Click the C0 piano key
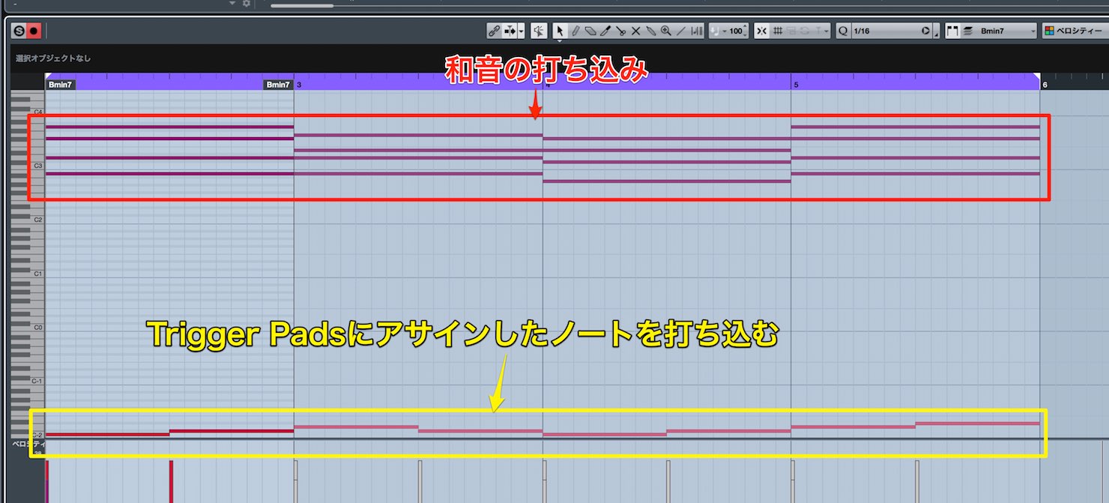The width and height of the screenshot is (1109, 503). pos(28,328)
